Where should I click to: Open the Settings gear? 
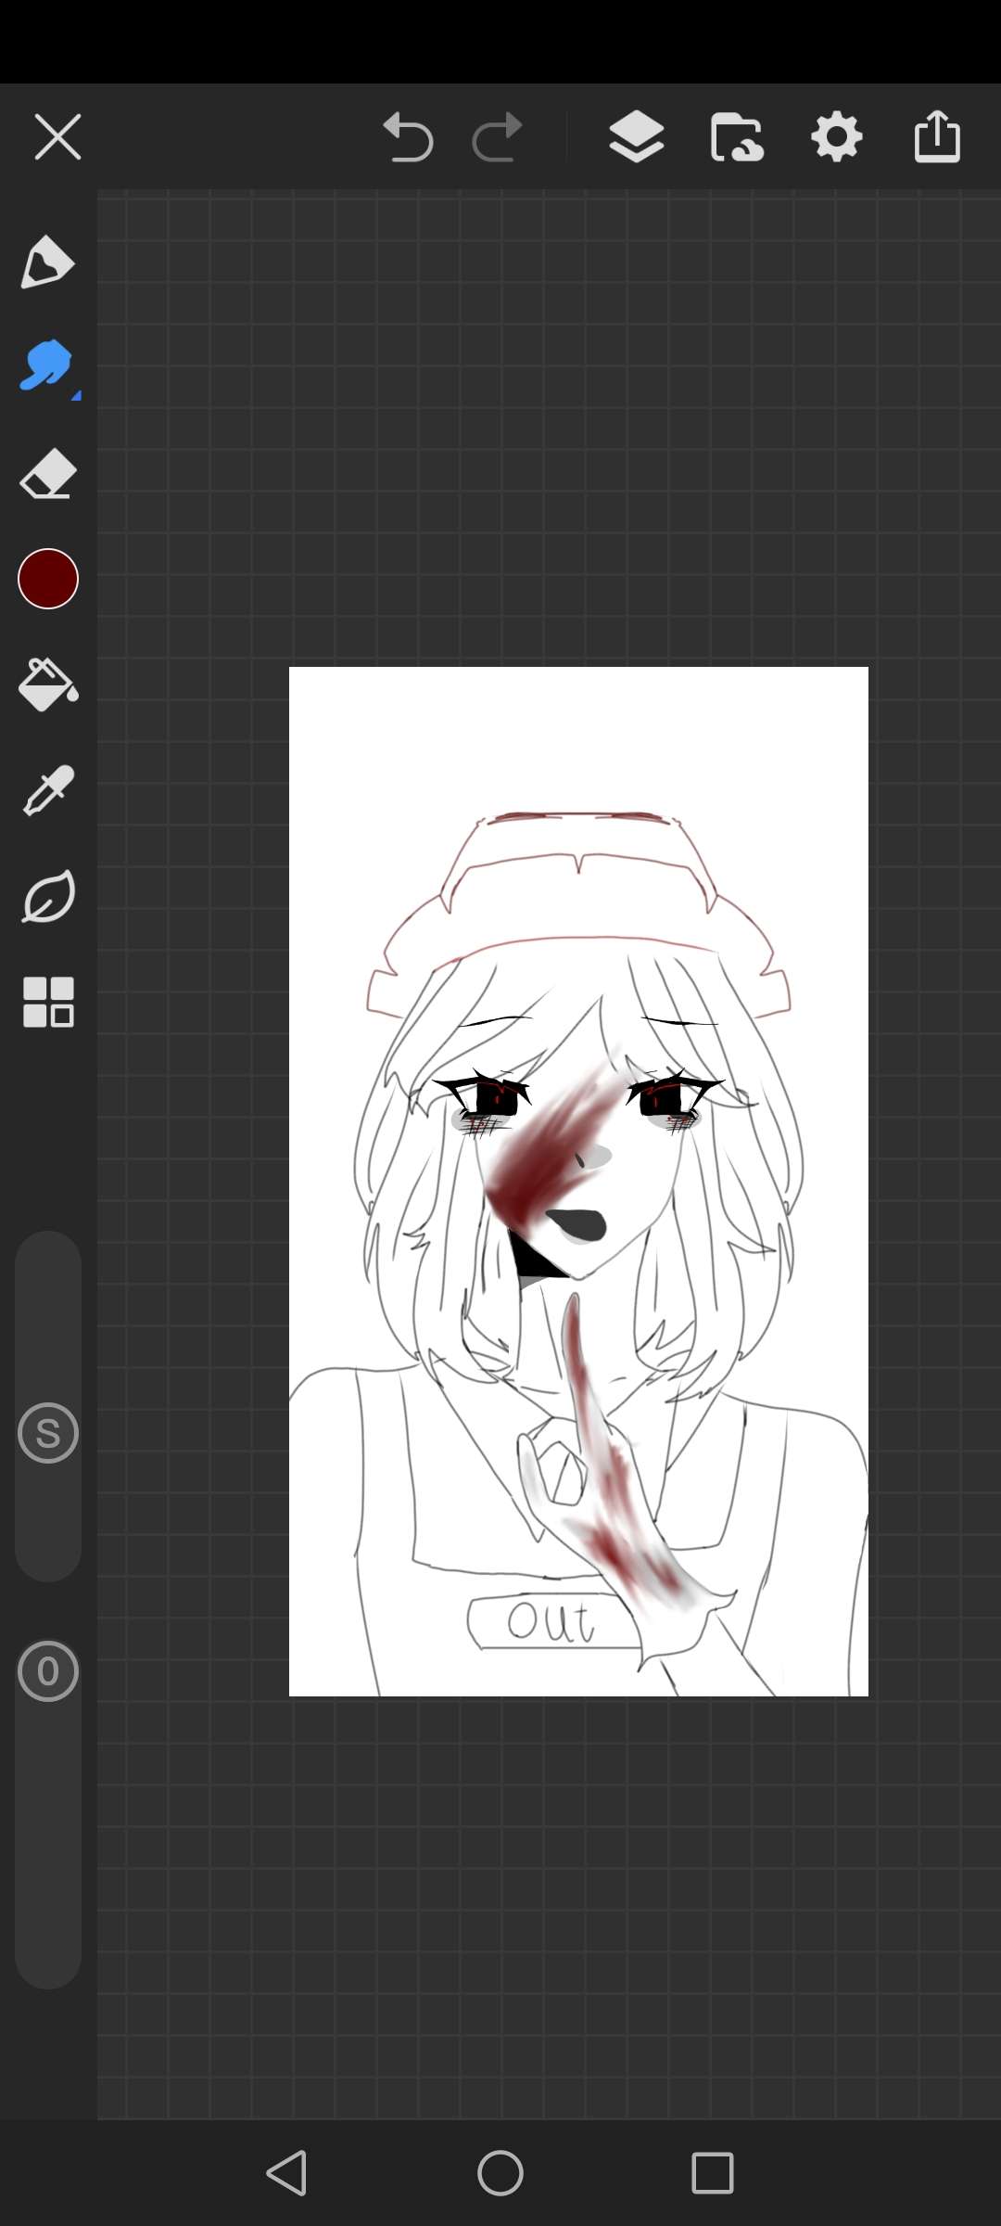pos(836,137)
